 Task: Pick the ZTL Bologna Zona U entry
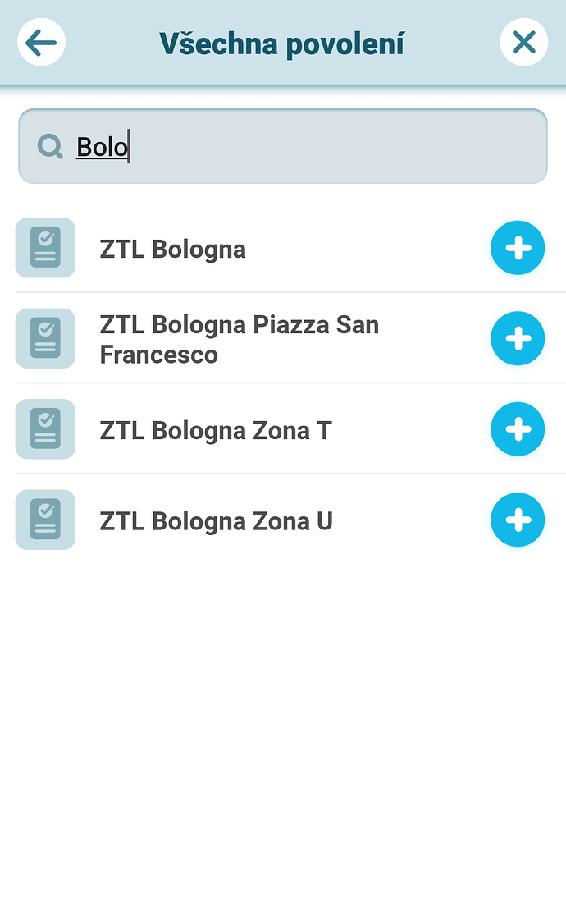click(x=217, y=521)
